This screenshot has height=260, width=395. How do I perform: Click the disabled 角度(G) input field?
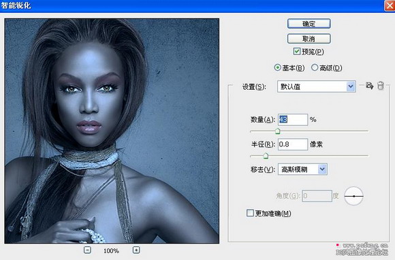tap(317, 196)
